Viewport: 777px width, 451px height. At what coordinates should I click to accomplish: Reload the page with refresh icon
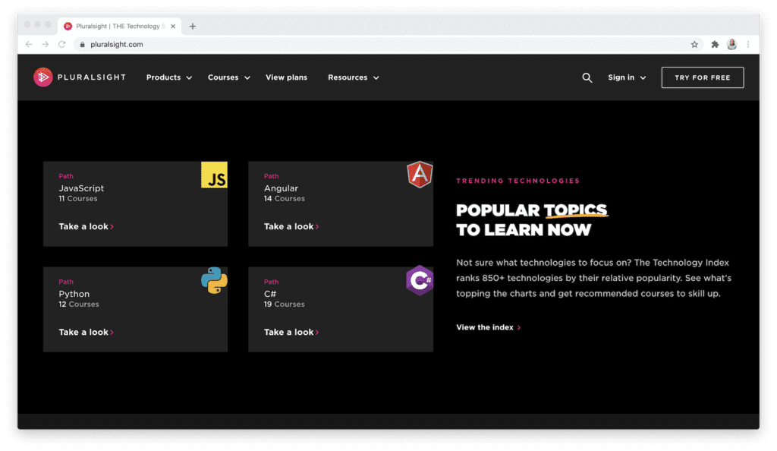pyautogui.click(x=62, y=44)
